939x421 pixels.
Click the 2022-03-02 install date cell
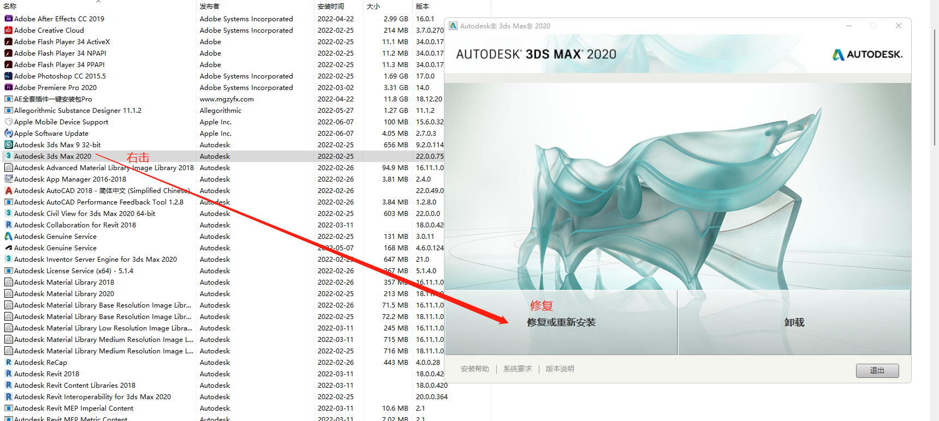[x=336, y=87]
